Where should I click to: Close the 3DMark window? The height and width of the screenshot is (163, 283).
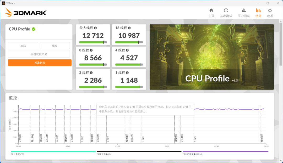tap(278, 3)
